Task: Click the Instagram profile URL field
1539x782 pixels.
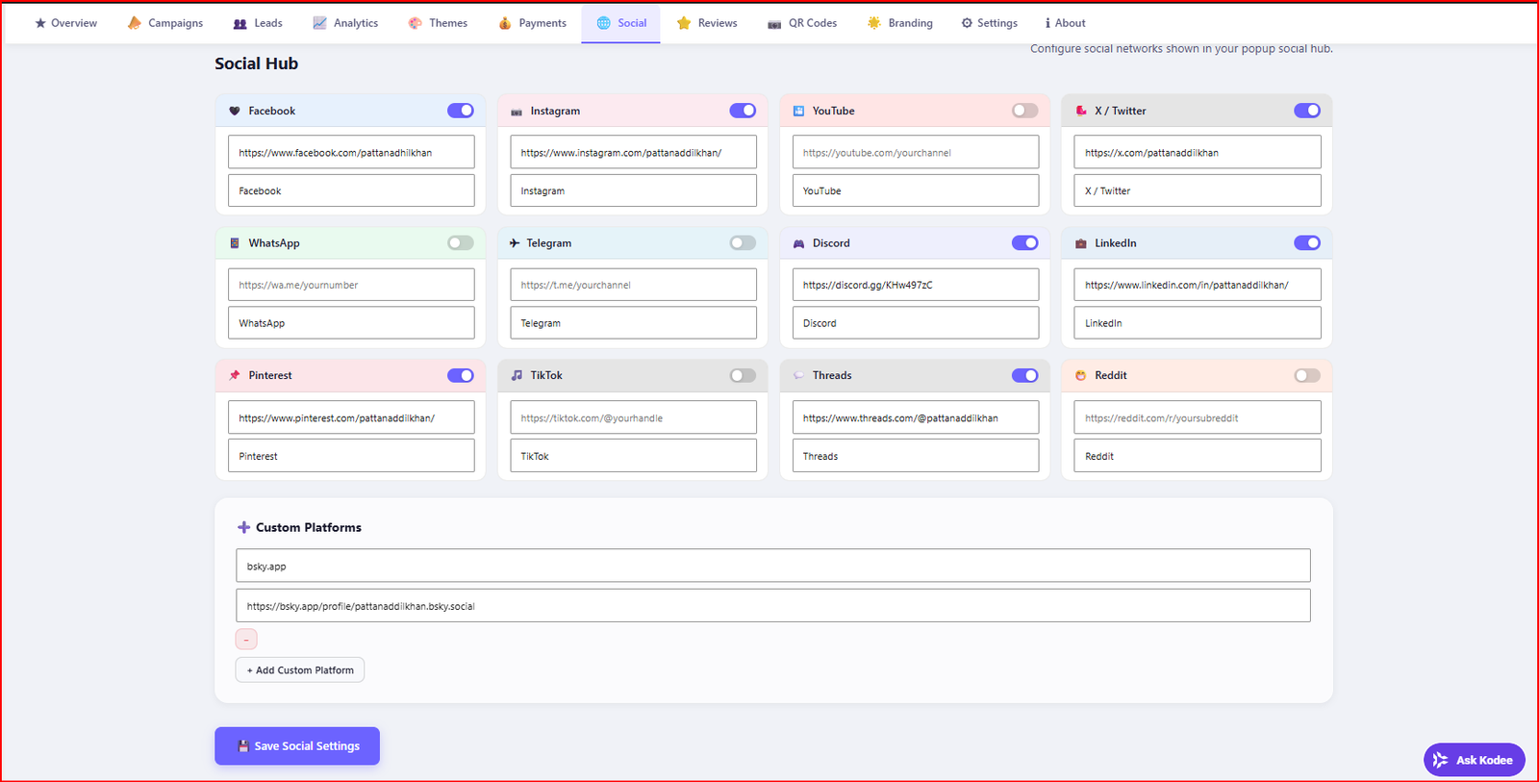Action: 633,152
